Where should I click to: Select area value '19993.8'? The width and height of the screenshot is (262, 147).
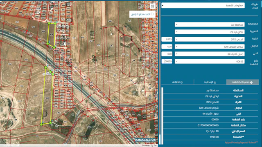[x=214, y=137]
